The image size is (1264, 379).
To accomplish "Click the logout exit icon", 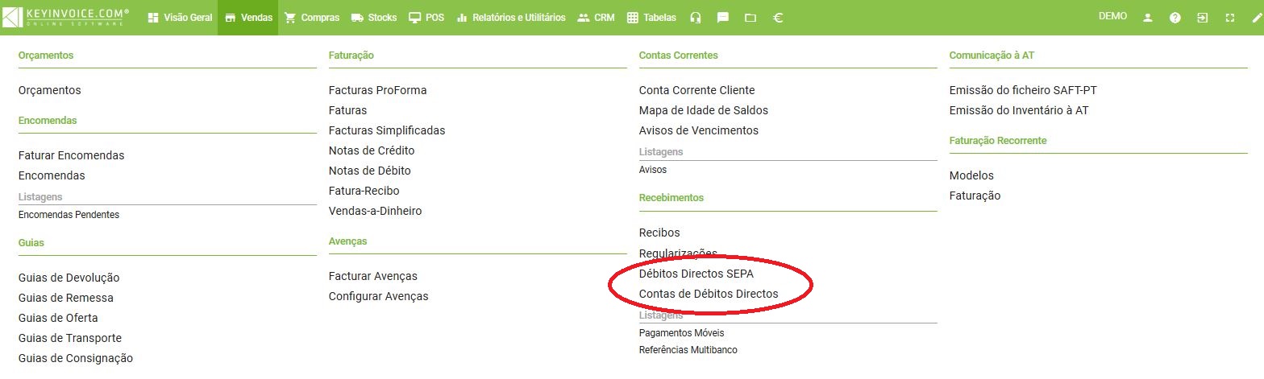I will click(1203, 18).
